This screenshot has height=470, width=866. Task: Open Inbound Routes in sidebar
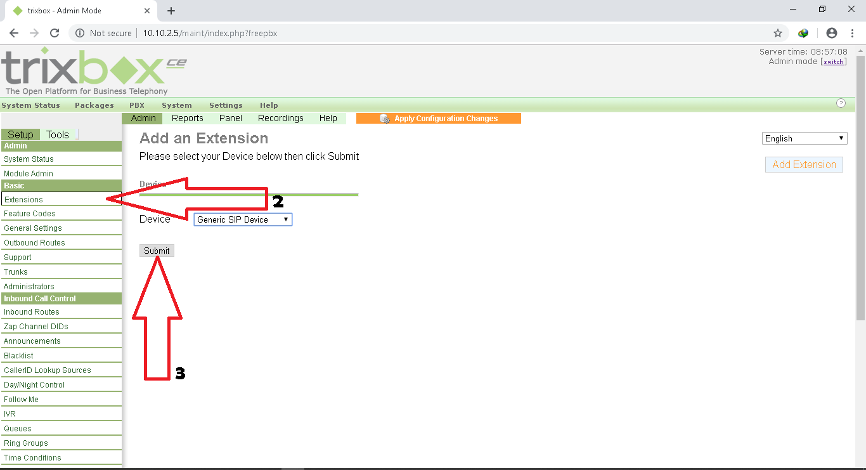click(61, 312)
